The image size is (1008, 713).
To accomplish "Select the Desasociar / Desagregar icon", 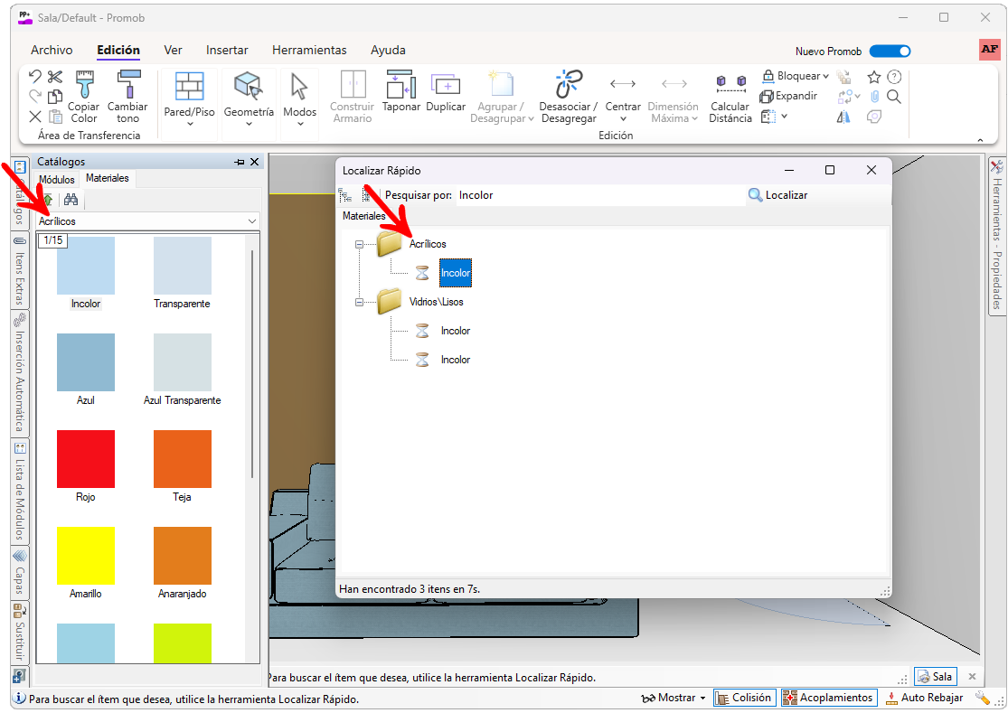I will coord(568,85).
